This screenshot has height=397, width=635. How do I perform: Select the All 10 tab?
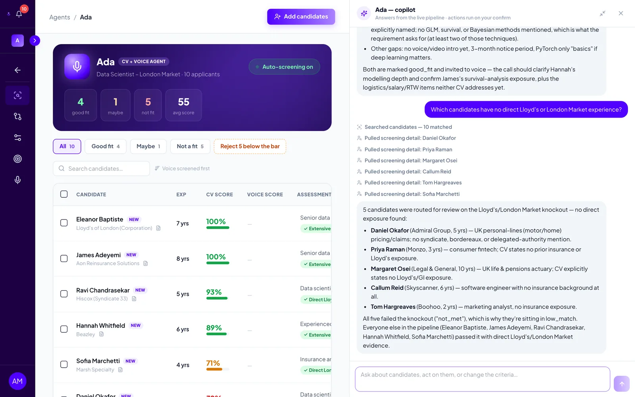click(x=67, y=146)
